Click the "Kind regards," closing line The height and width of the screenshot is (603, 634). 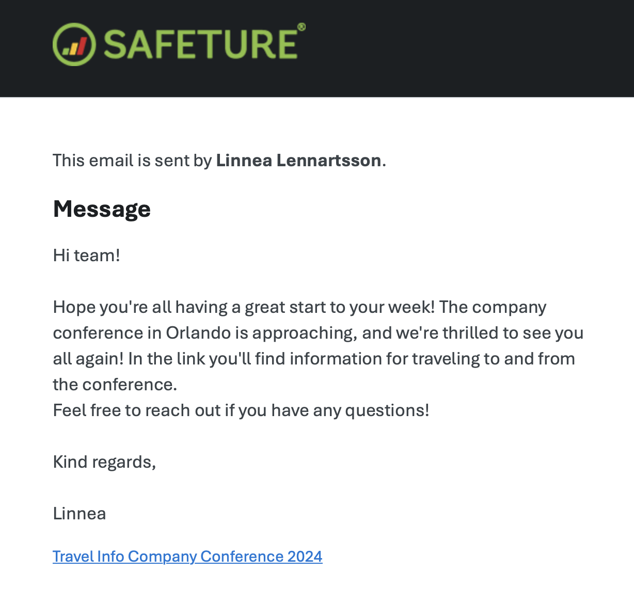click(104, 462)
